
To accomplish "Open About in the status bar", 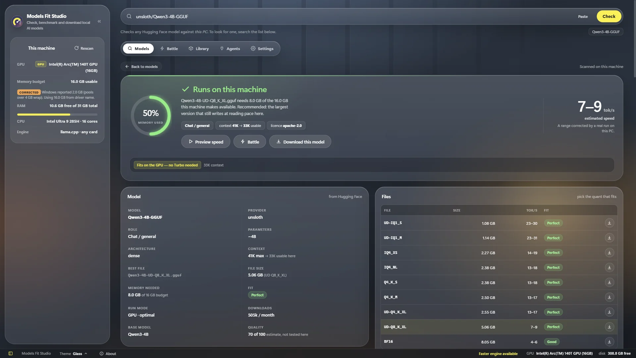I will [108, 354].
